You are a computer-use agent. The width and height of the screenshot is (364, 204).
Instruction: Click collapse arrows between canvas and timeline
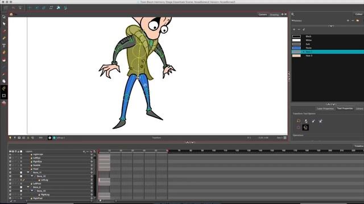click(x=190, y=142)
